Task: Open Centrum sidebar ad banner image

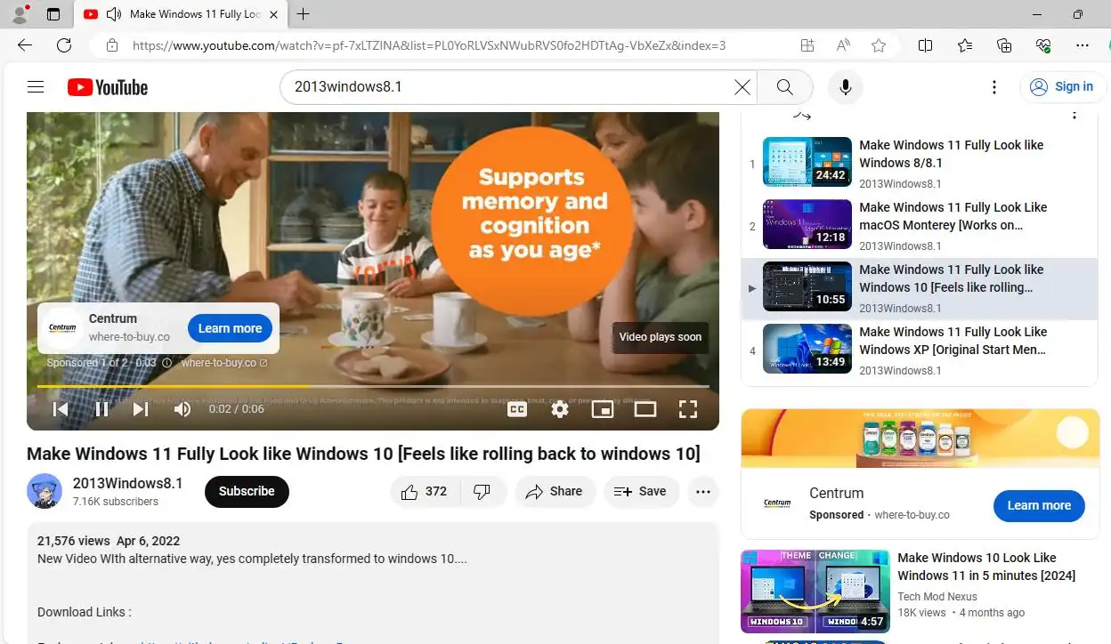Action: tap(920, 439)
